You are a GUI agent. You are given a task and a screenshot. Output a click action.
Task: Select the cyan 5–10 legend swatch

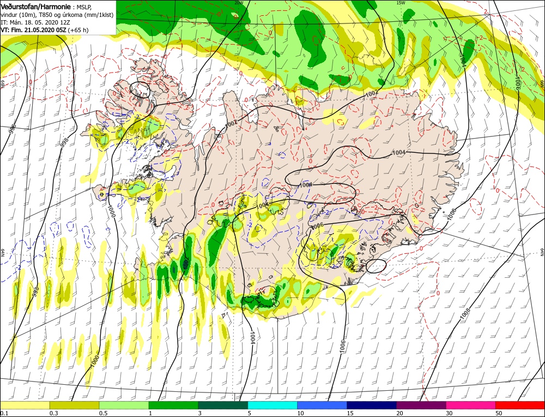272,405
